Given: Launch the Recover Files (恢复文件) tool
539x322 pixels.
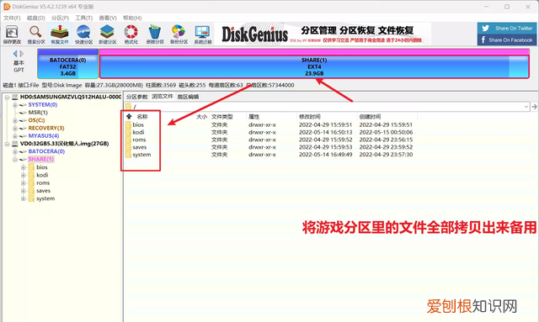Looking at the screenshot, I should tap(60, 34).
